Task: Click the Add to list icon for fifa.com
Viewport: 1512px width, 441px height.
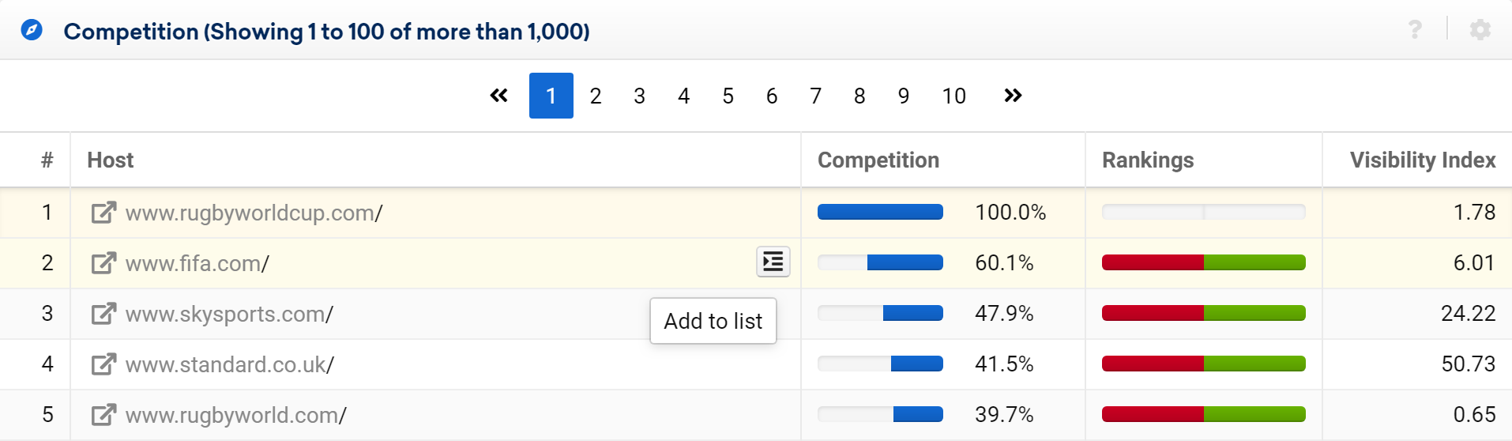Action: 773,262
